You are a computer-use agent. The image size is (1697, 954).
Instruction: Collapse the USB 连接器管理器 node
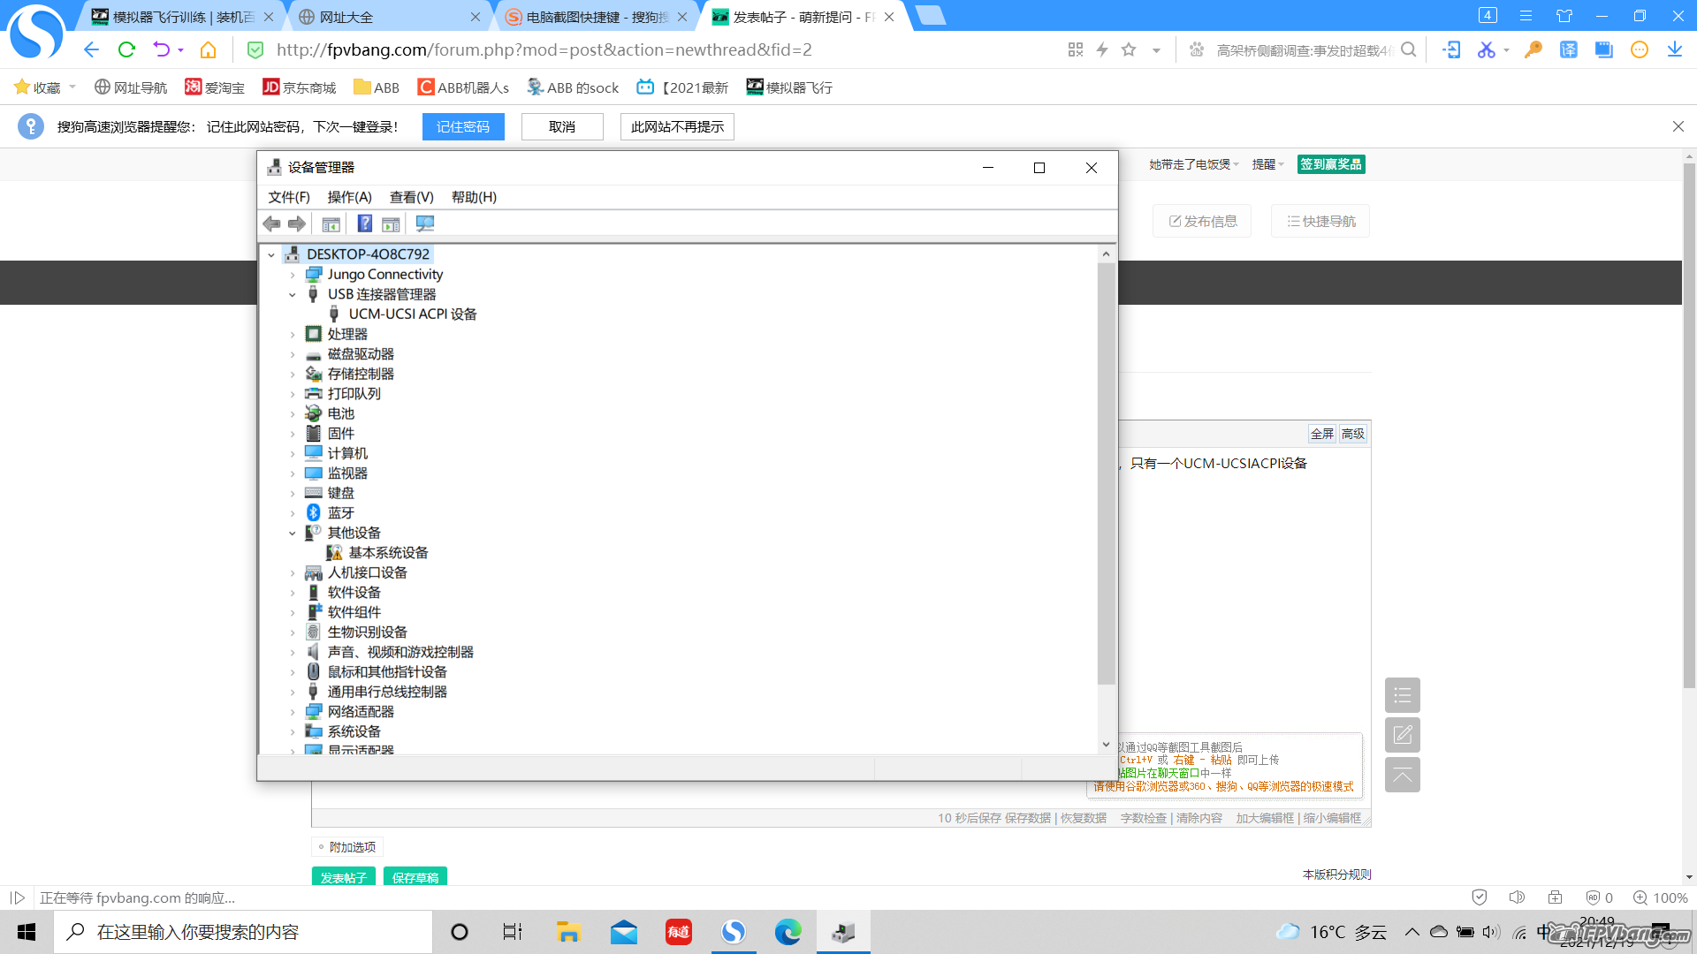tap(293, 294)
